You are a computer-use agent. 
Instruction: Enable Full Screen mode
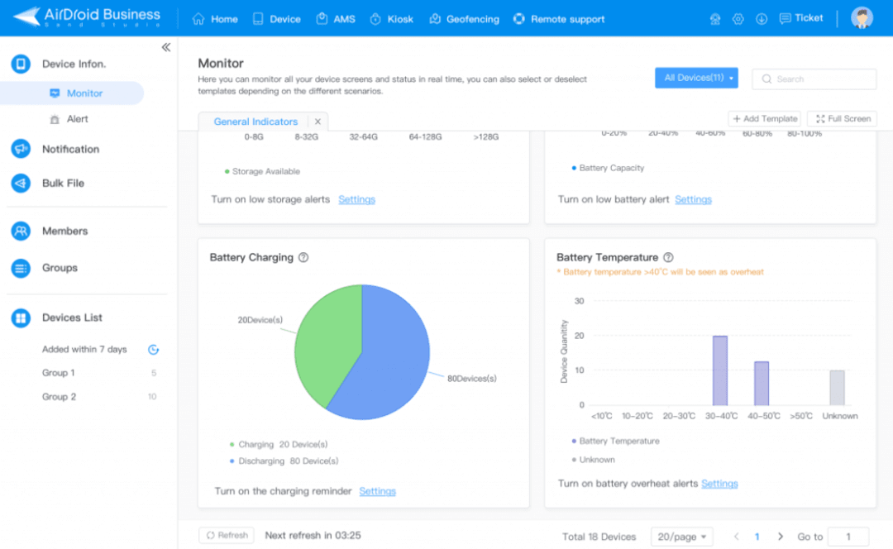tap(842, 118)
